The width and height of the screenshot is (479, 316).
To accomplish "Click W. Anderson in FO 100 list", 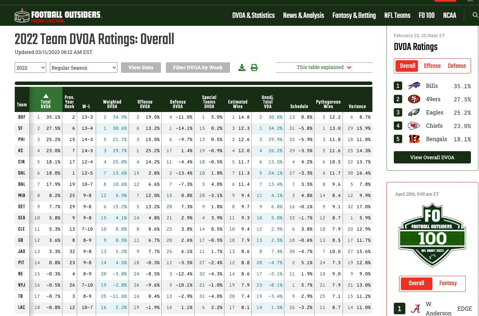I will pos(438,309).
